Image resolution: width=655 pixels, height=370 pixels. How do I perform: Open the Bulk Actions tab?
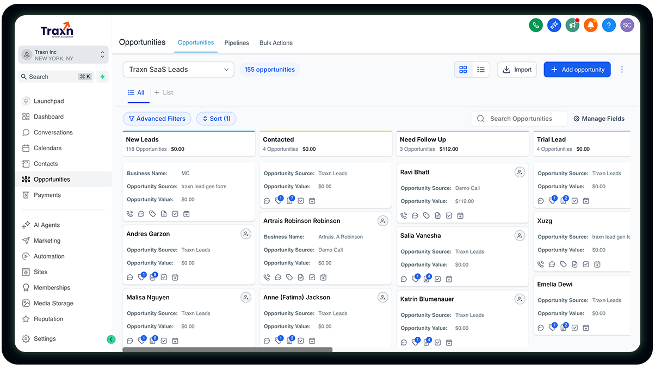[276, 43]
